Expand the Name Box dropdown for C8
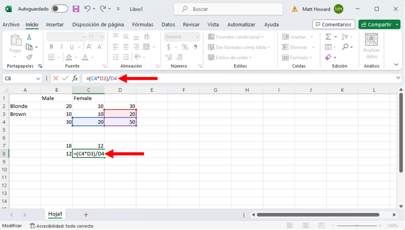The height and width of the screenshot is (230, 405). pos(38,78)
